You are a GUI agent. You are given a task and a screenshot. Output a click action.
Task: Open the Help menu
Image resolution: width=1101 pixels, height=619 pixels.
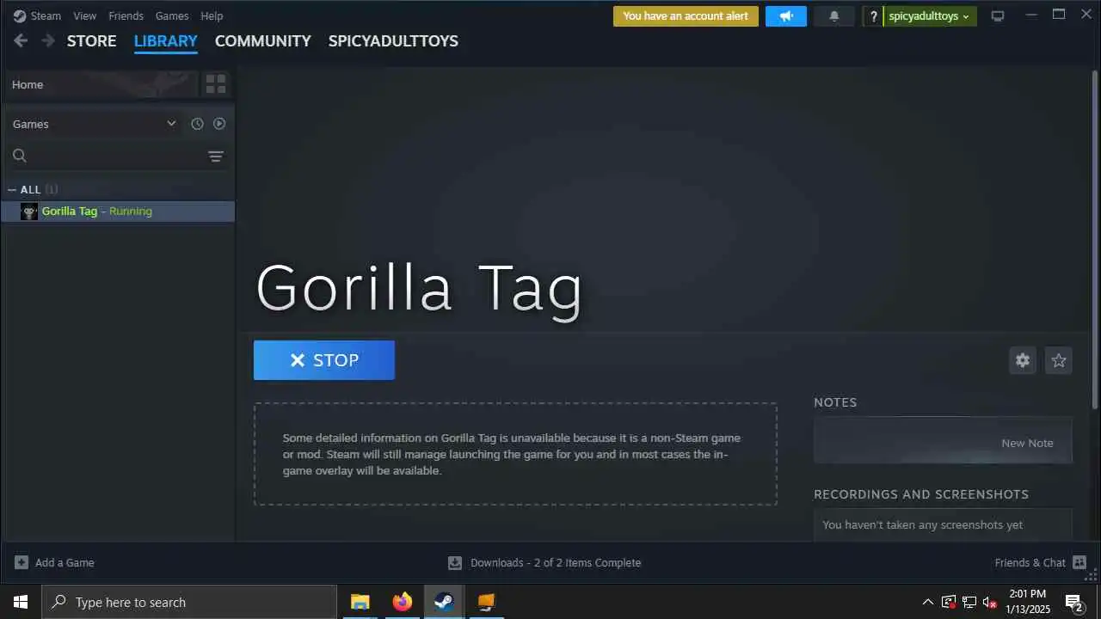click(212, 15)
